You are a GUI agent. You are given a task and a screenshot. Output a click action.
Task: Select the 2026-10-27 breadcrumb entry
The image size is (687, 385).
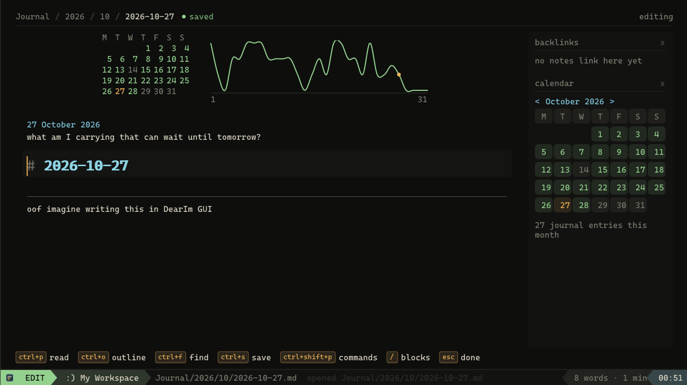149,17
